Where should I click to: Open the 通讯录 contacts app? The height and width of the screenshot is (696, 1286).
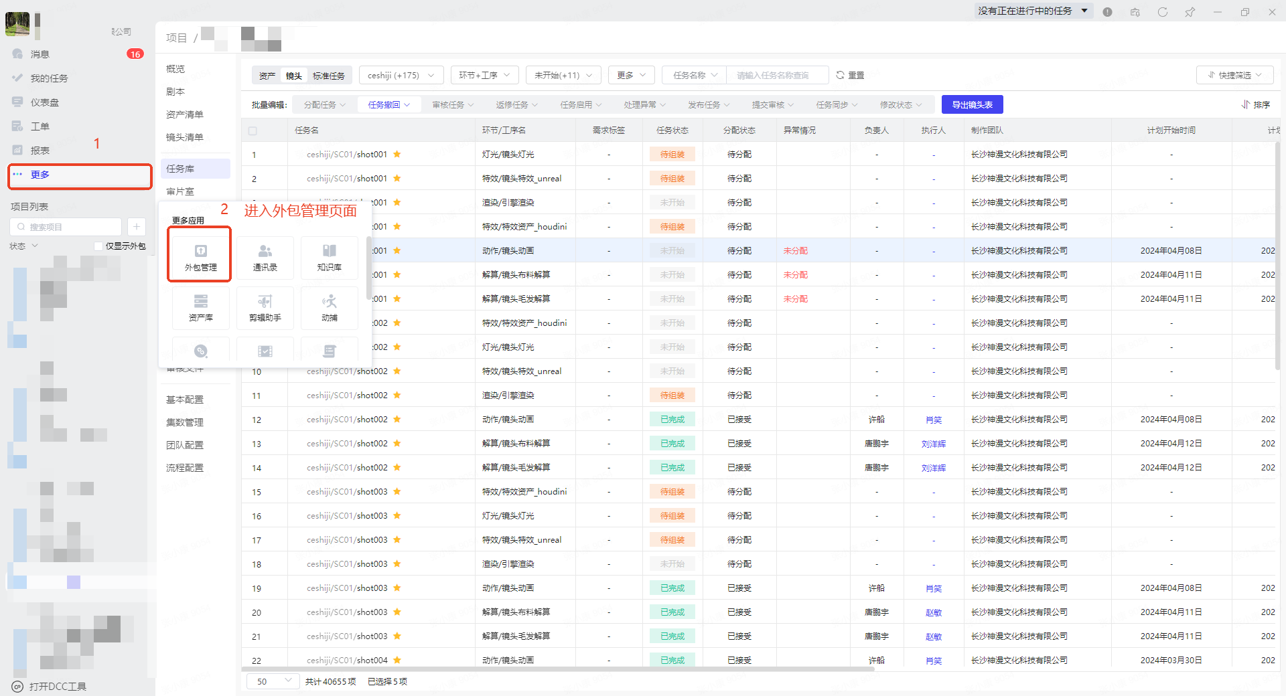pyautogui.click(x=265, y=257)
